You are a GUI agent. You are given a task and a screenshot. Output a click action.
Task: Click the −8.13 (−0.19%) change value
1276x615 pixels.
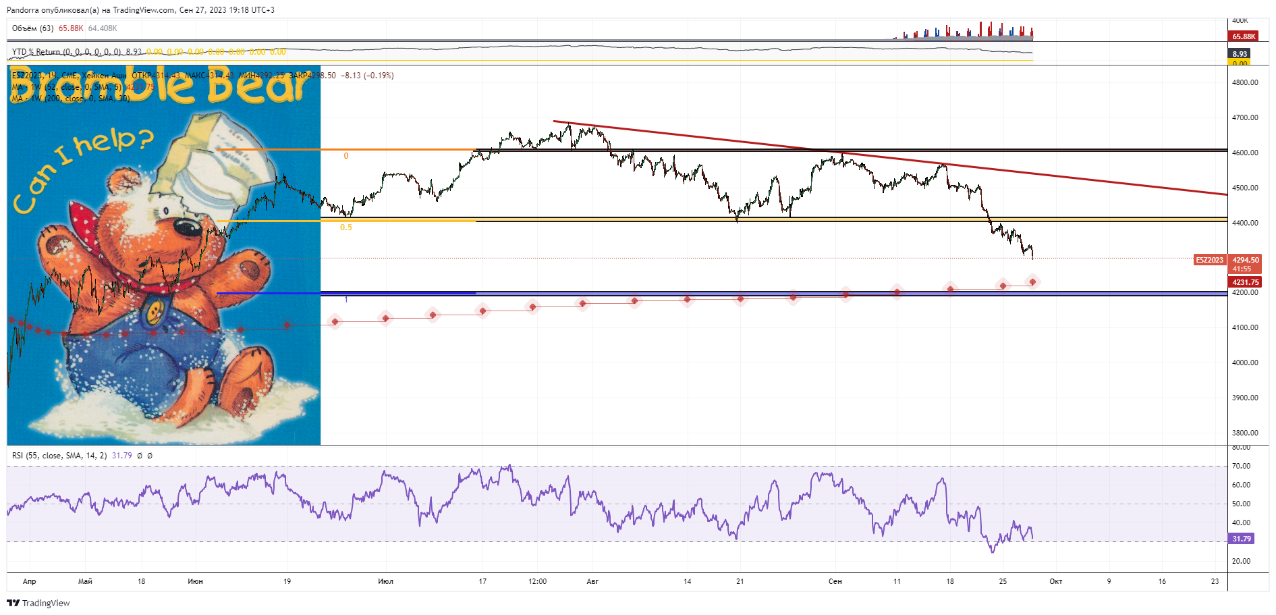click(x=367, y=76)
